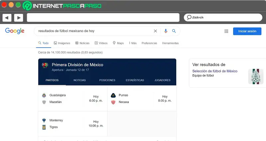Click the Necaxa team crest
This screenshot has height=141, width=266.
[x=113, y=102]
